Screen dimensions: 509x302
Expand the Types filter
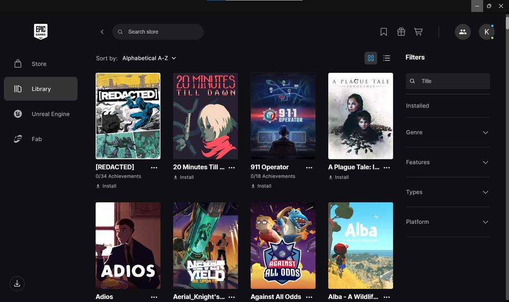click(447, 192)
